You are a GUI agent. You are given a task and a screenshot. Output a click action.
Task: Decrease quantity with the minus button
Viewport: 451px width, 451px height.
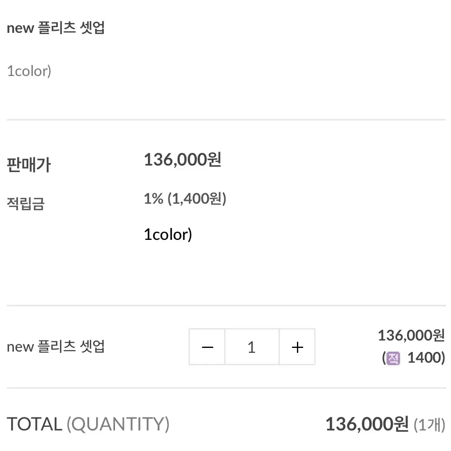coord(207,347)
